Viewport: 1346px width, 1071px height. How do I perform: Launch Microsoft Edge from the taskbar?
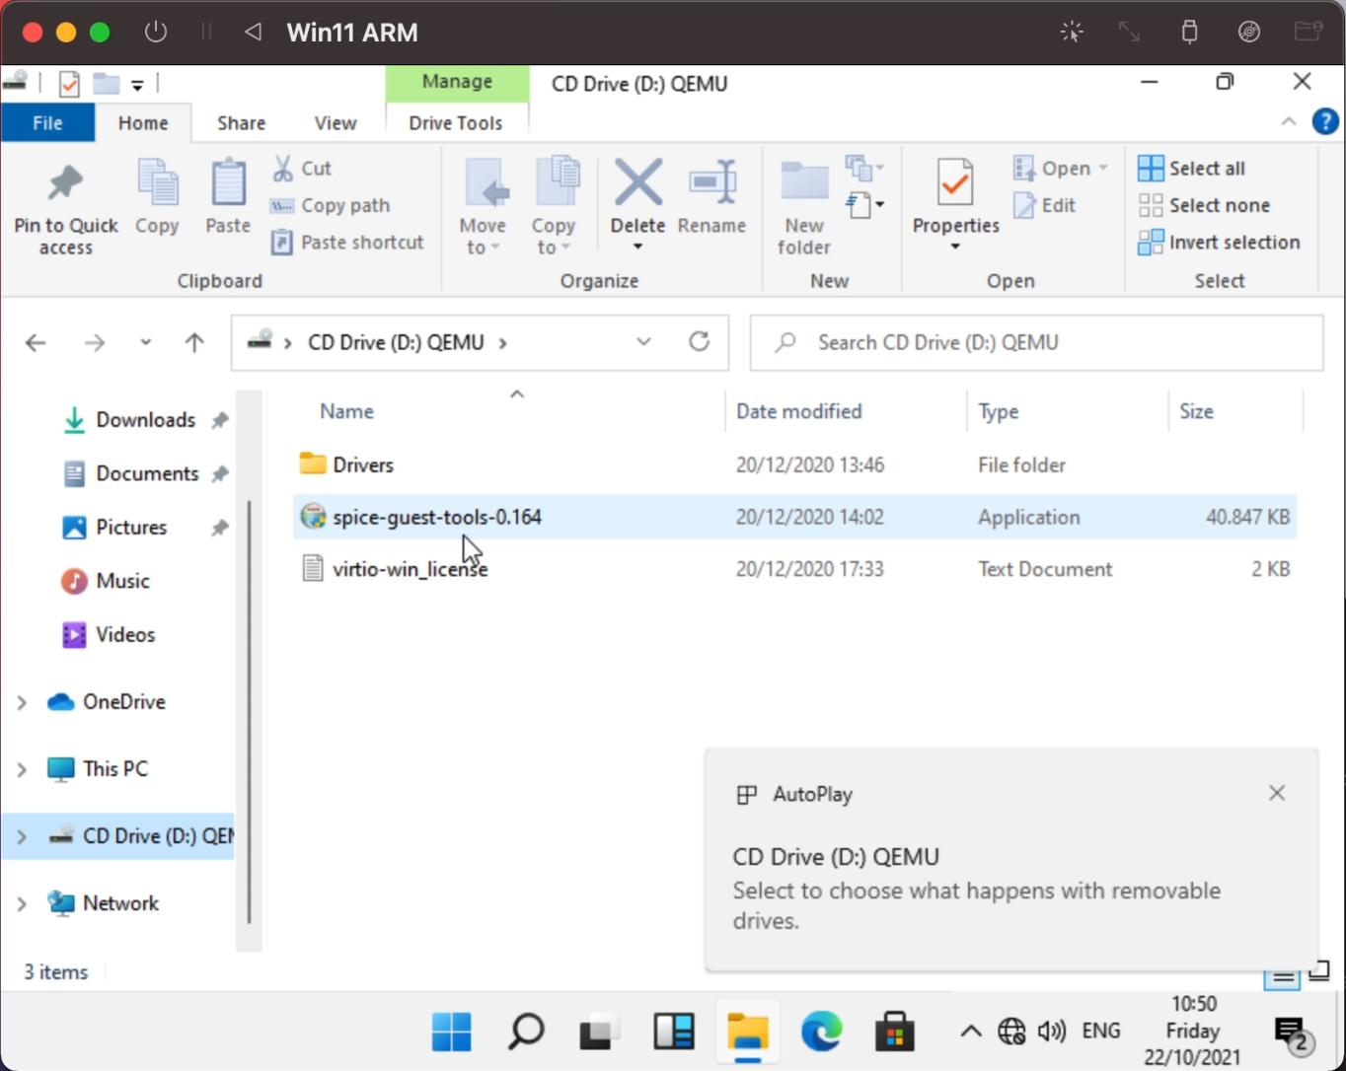point(822,1032)
